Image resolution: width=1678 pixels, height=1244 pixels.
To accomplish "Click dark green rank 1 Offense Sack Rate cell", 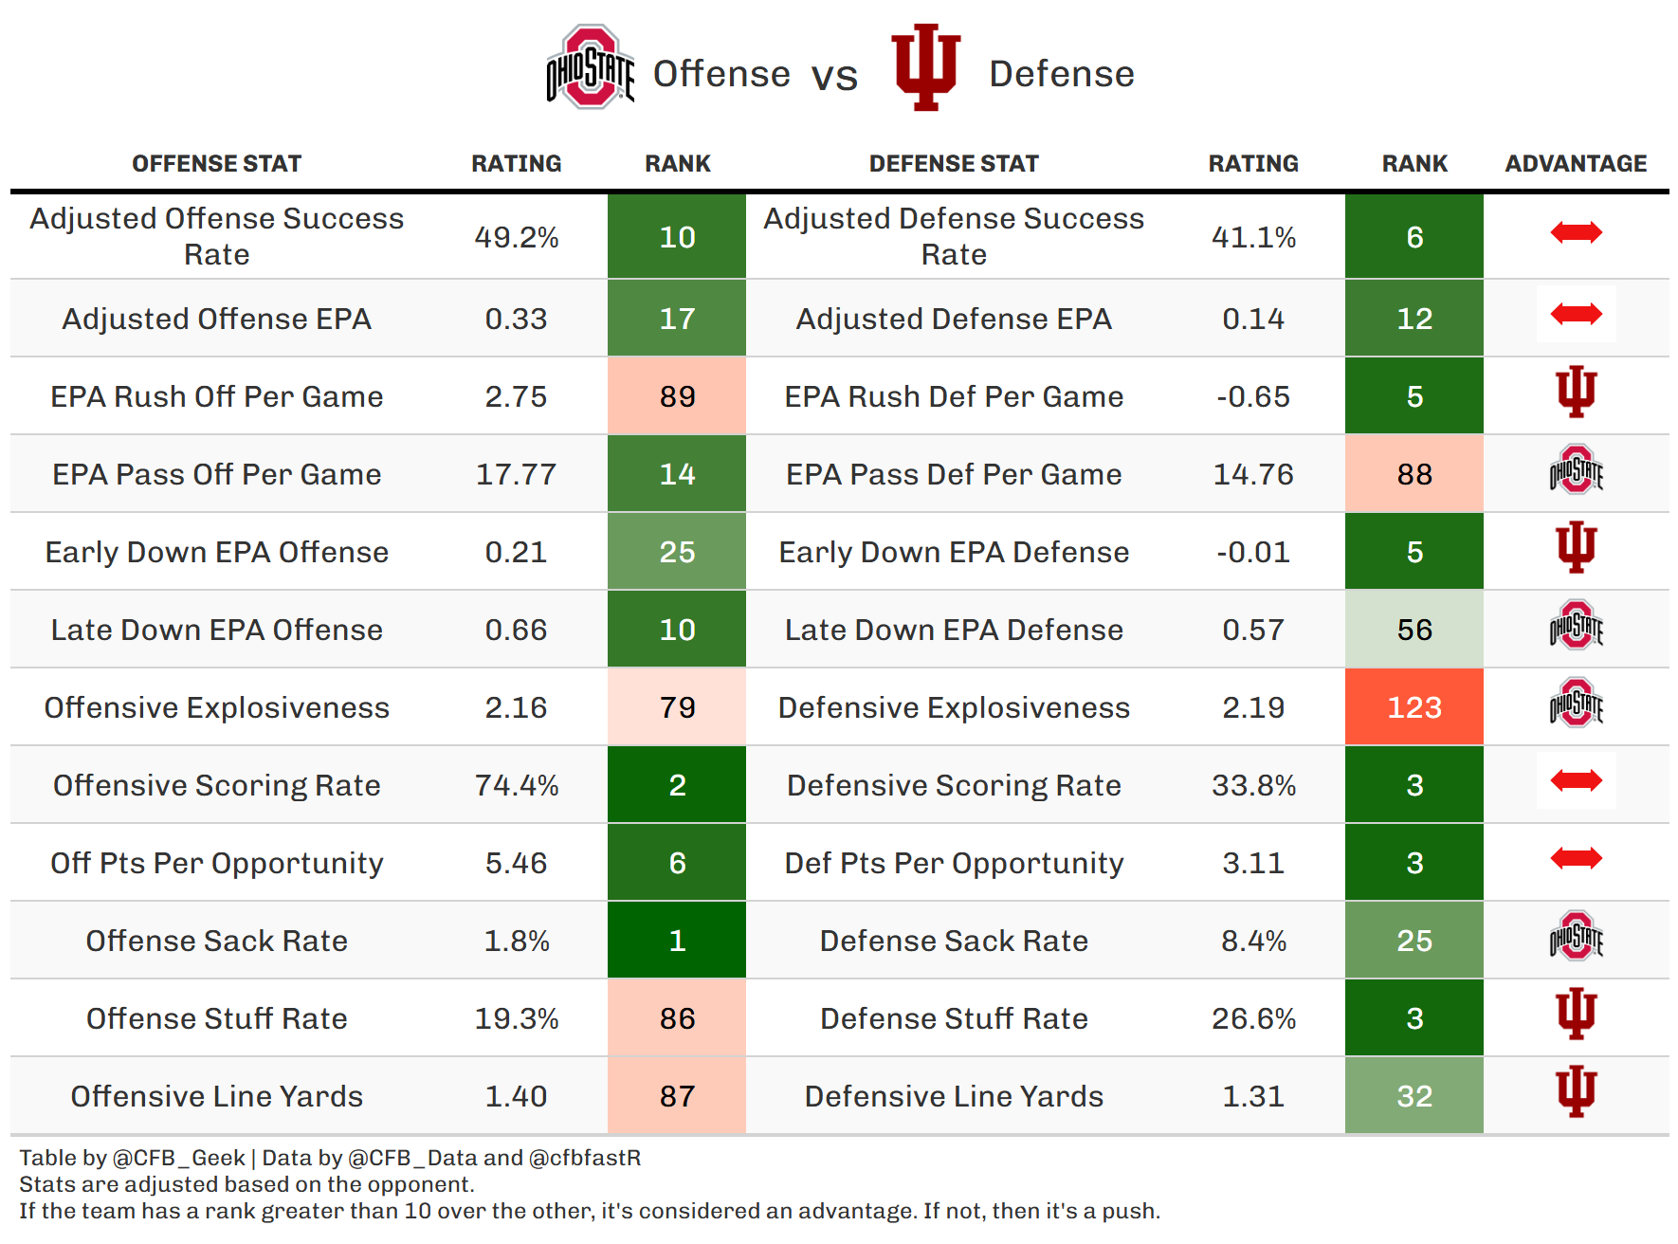I will tap(677, 941).
